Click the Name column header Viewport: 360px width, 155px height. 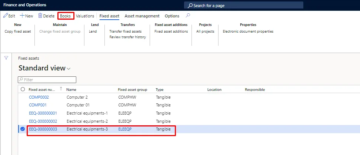click(71, 90)
